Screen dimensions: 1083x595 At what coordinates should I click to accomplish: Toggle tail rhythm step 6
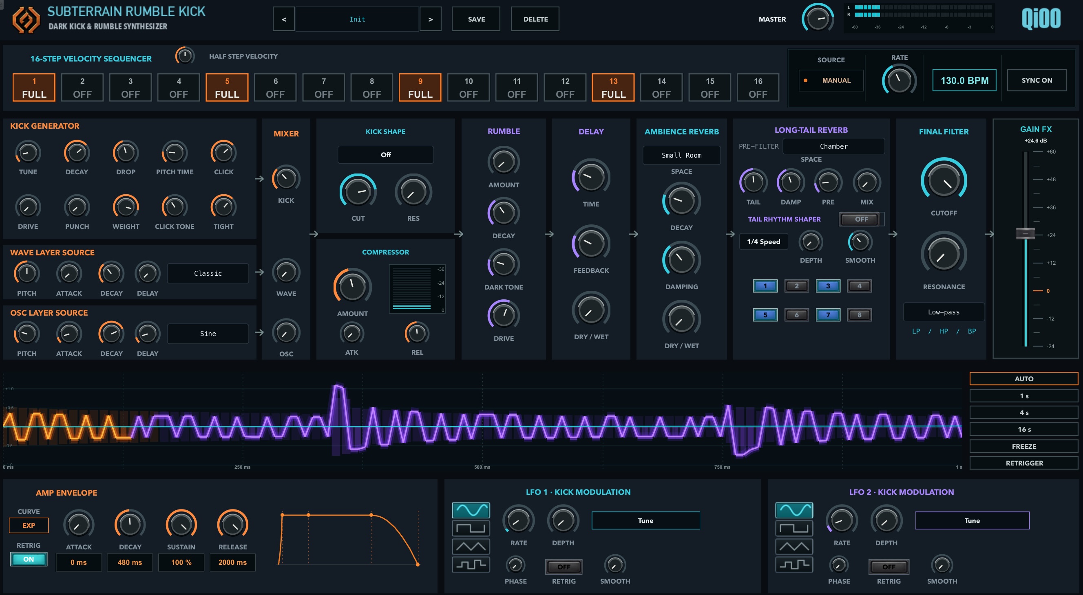tap(796, 315)
